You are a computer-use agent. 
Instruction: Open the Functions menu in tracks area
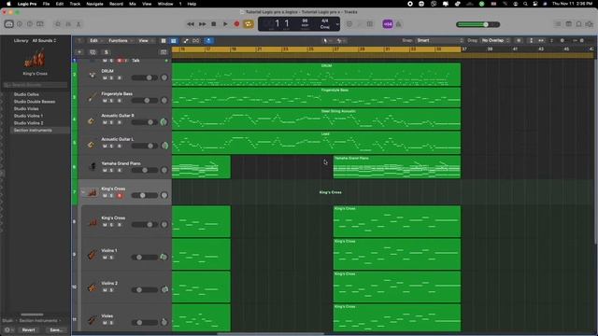point(121,41)
